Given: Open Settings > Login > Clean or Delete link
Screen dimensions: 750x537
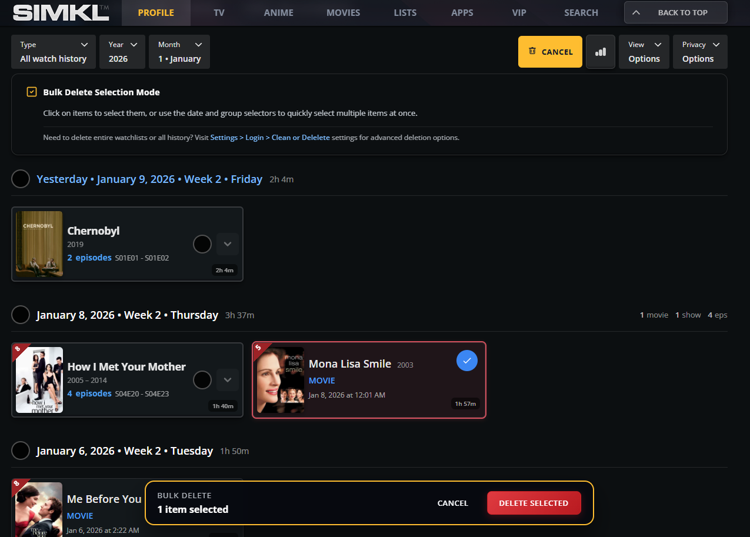Looking at the screenshot, I should tap(270, 138).
